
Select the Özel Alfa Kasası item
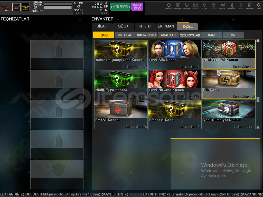(175, 54)
